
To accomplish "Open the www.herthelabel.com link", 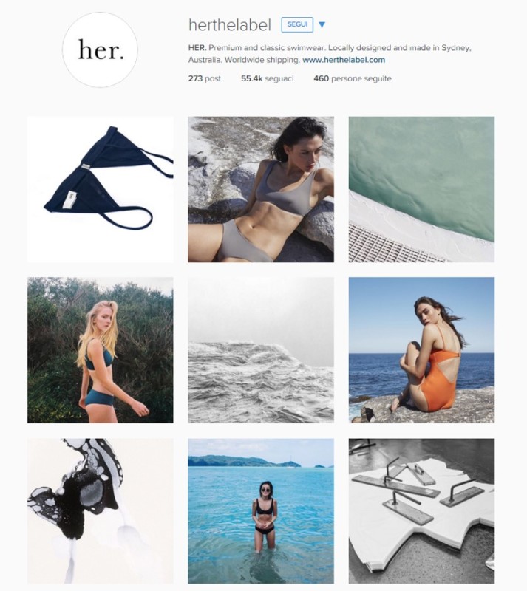I will (344, 60).
